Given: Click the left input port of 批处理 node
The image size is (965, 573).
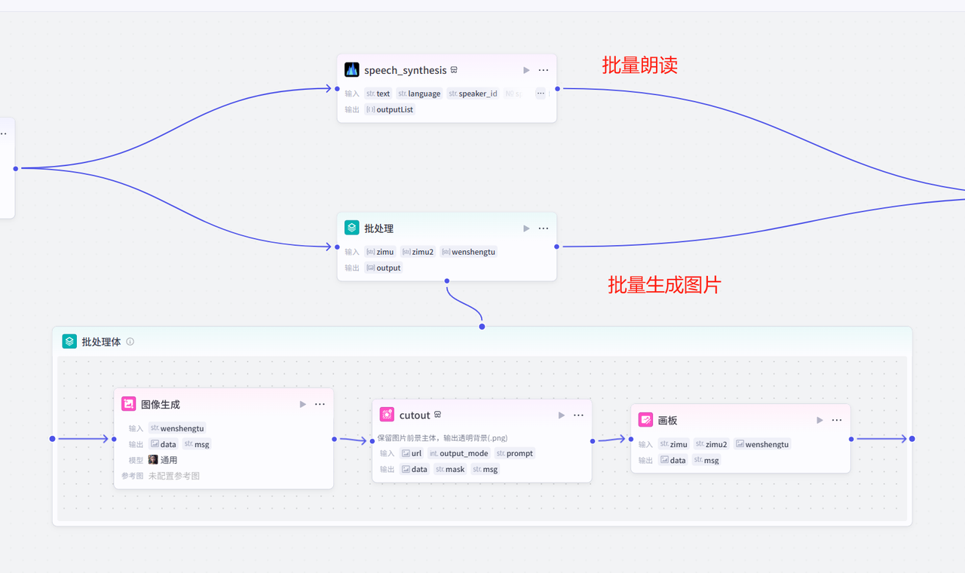Looking at the screenshot, I should click(337, 247).
